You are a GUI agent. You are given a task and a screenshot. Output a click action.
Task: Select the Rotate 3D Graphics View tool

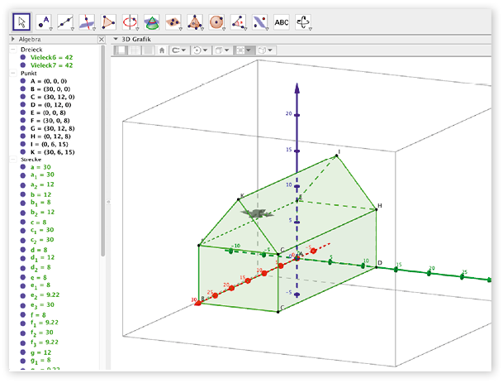303,22
